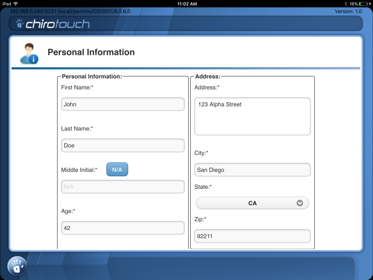
Task: Tap the Version: 1.0 label
Action: 348,11
